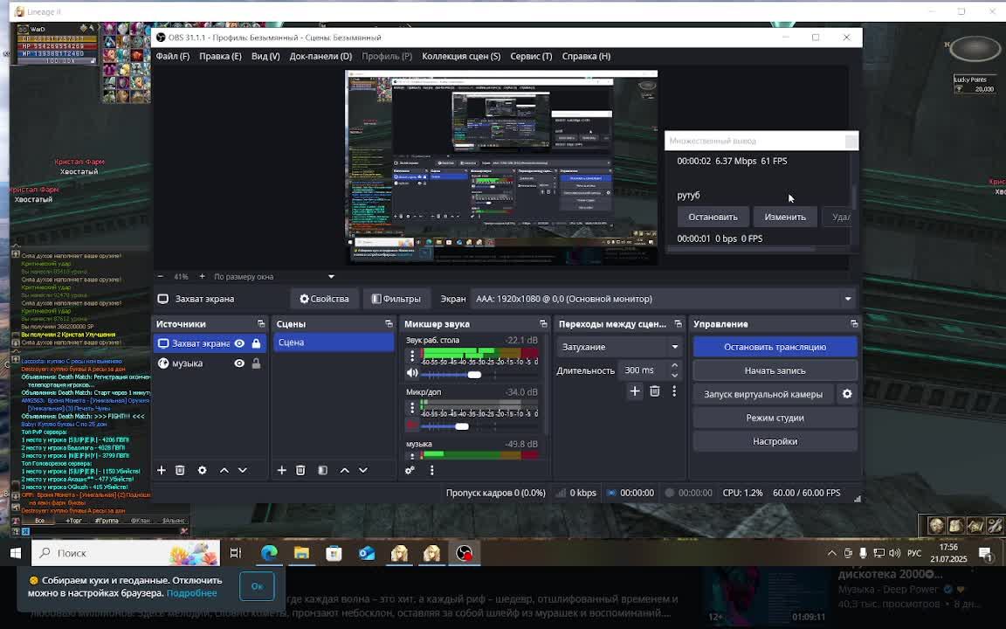Unmute the Микр/доп channel
1006x629 pixels.
[412, 425]
